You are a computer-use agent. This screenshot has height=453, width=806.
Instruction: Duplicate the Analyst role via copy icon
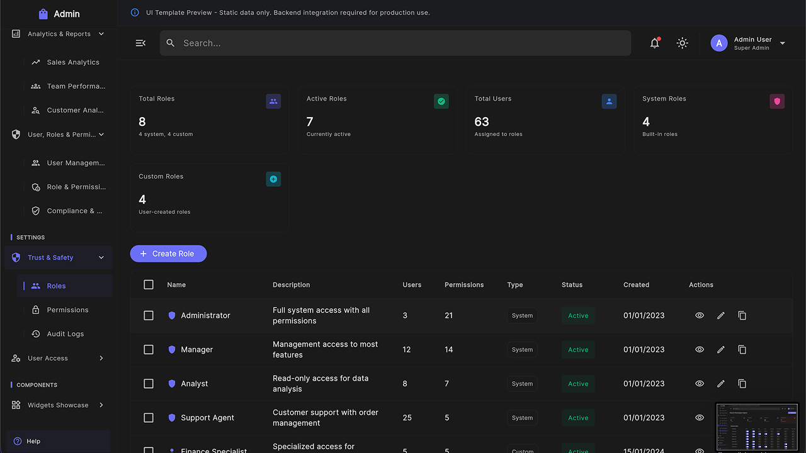[742, 384]
